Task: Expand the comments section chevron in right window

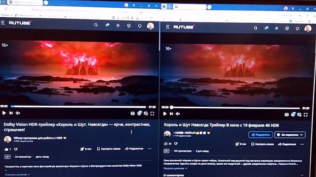Action: (x=302, y=175)
